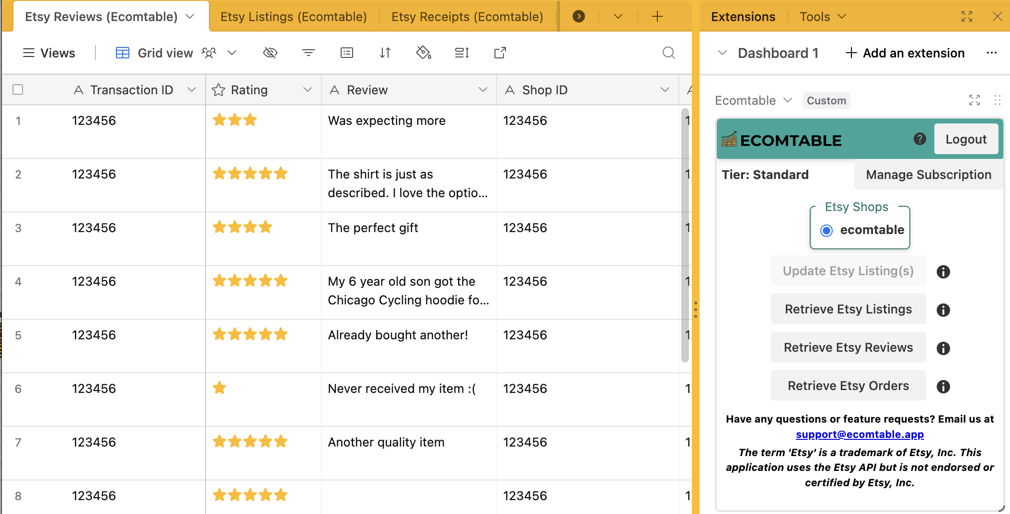
Task: Click the sort icon in toolbar
Action: (385, 53)
